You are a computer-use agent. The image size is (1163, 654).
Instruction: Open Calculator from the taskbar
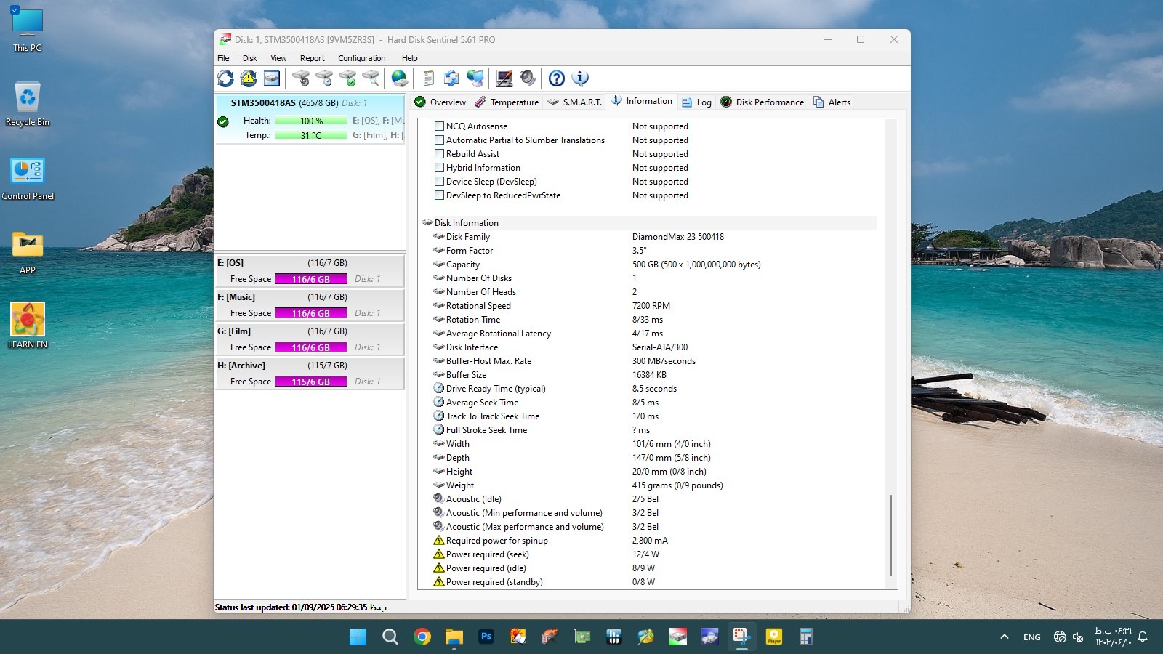coord(805,637)
